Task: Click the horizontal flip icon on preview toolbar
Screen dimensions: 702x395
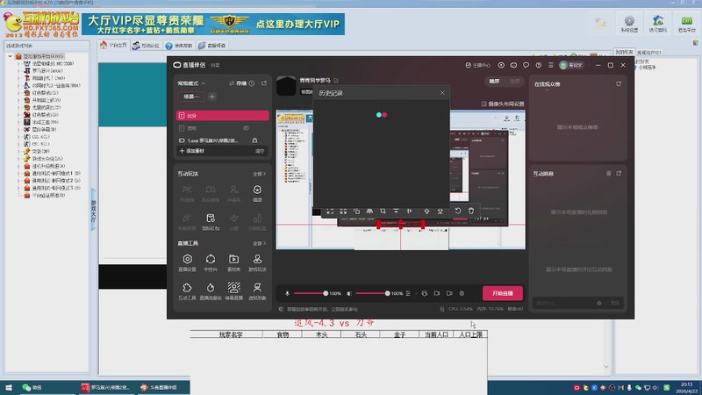Action: [369, 211]
